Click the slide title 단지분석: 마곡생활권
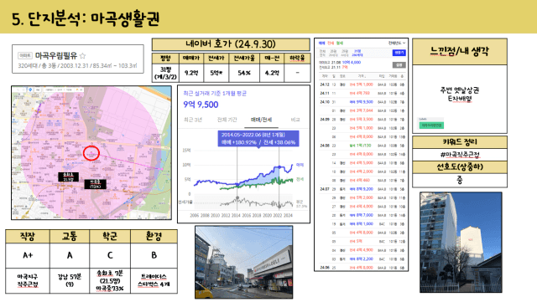This screenshot has width=537, height=302. coord(86,18)
